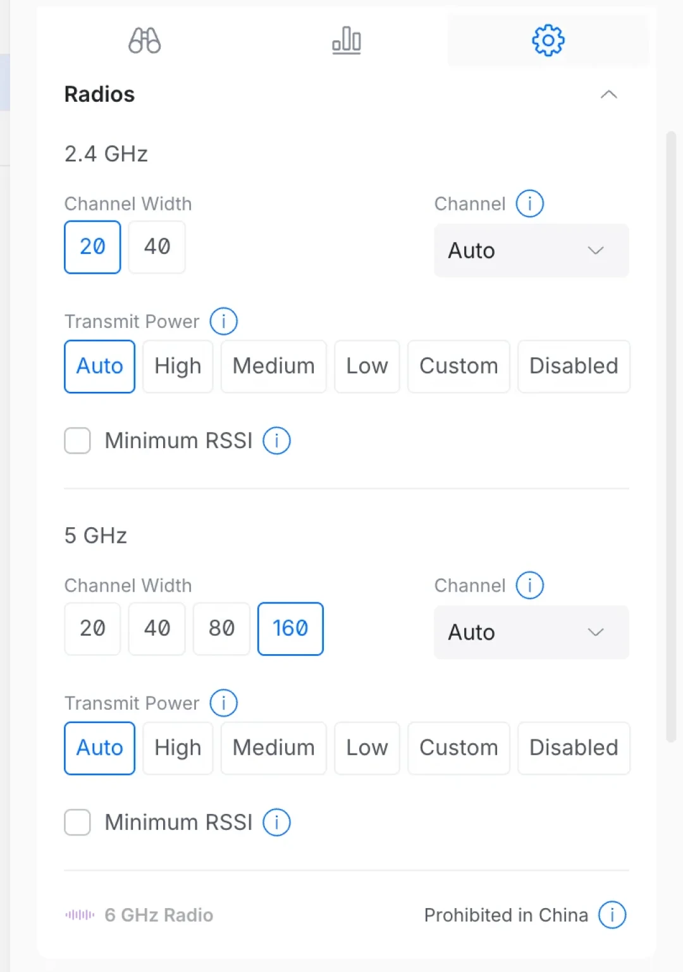Open the binoculars overview tab

coord(144,41)
